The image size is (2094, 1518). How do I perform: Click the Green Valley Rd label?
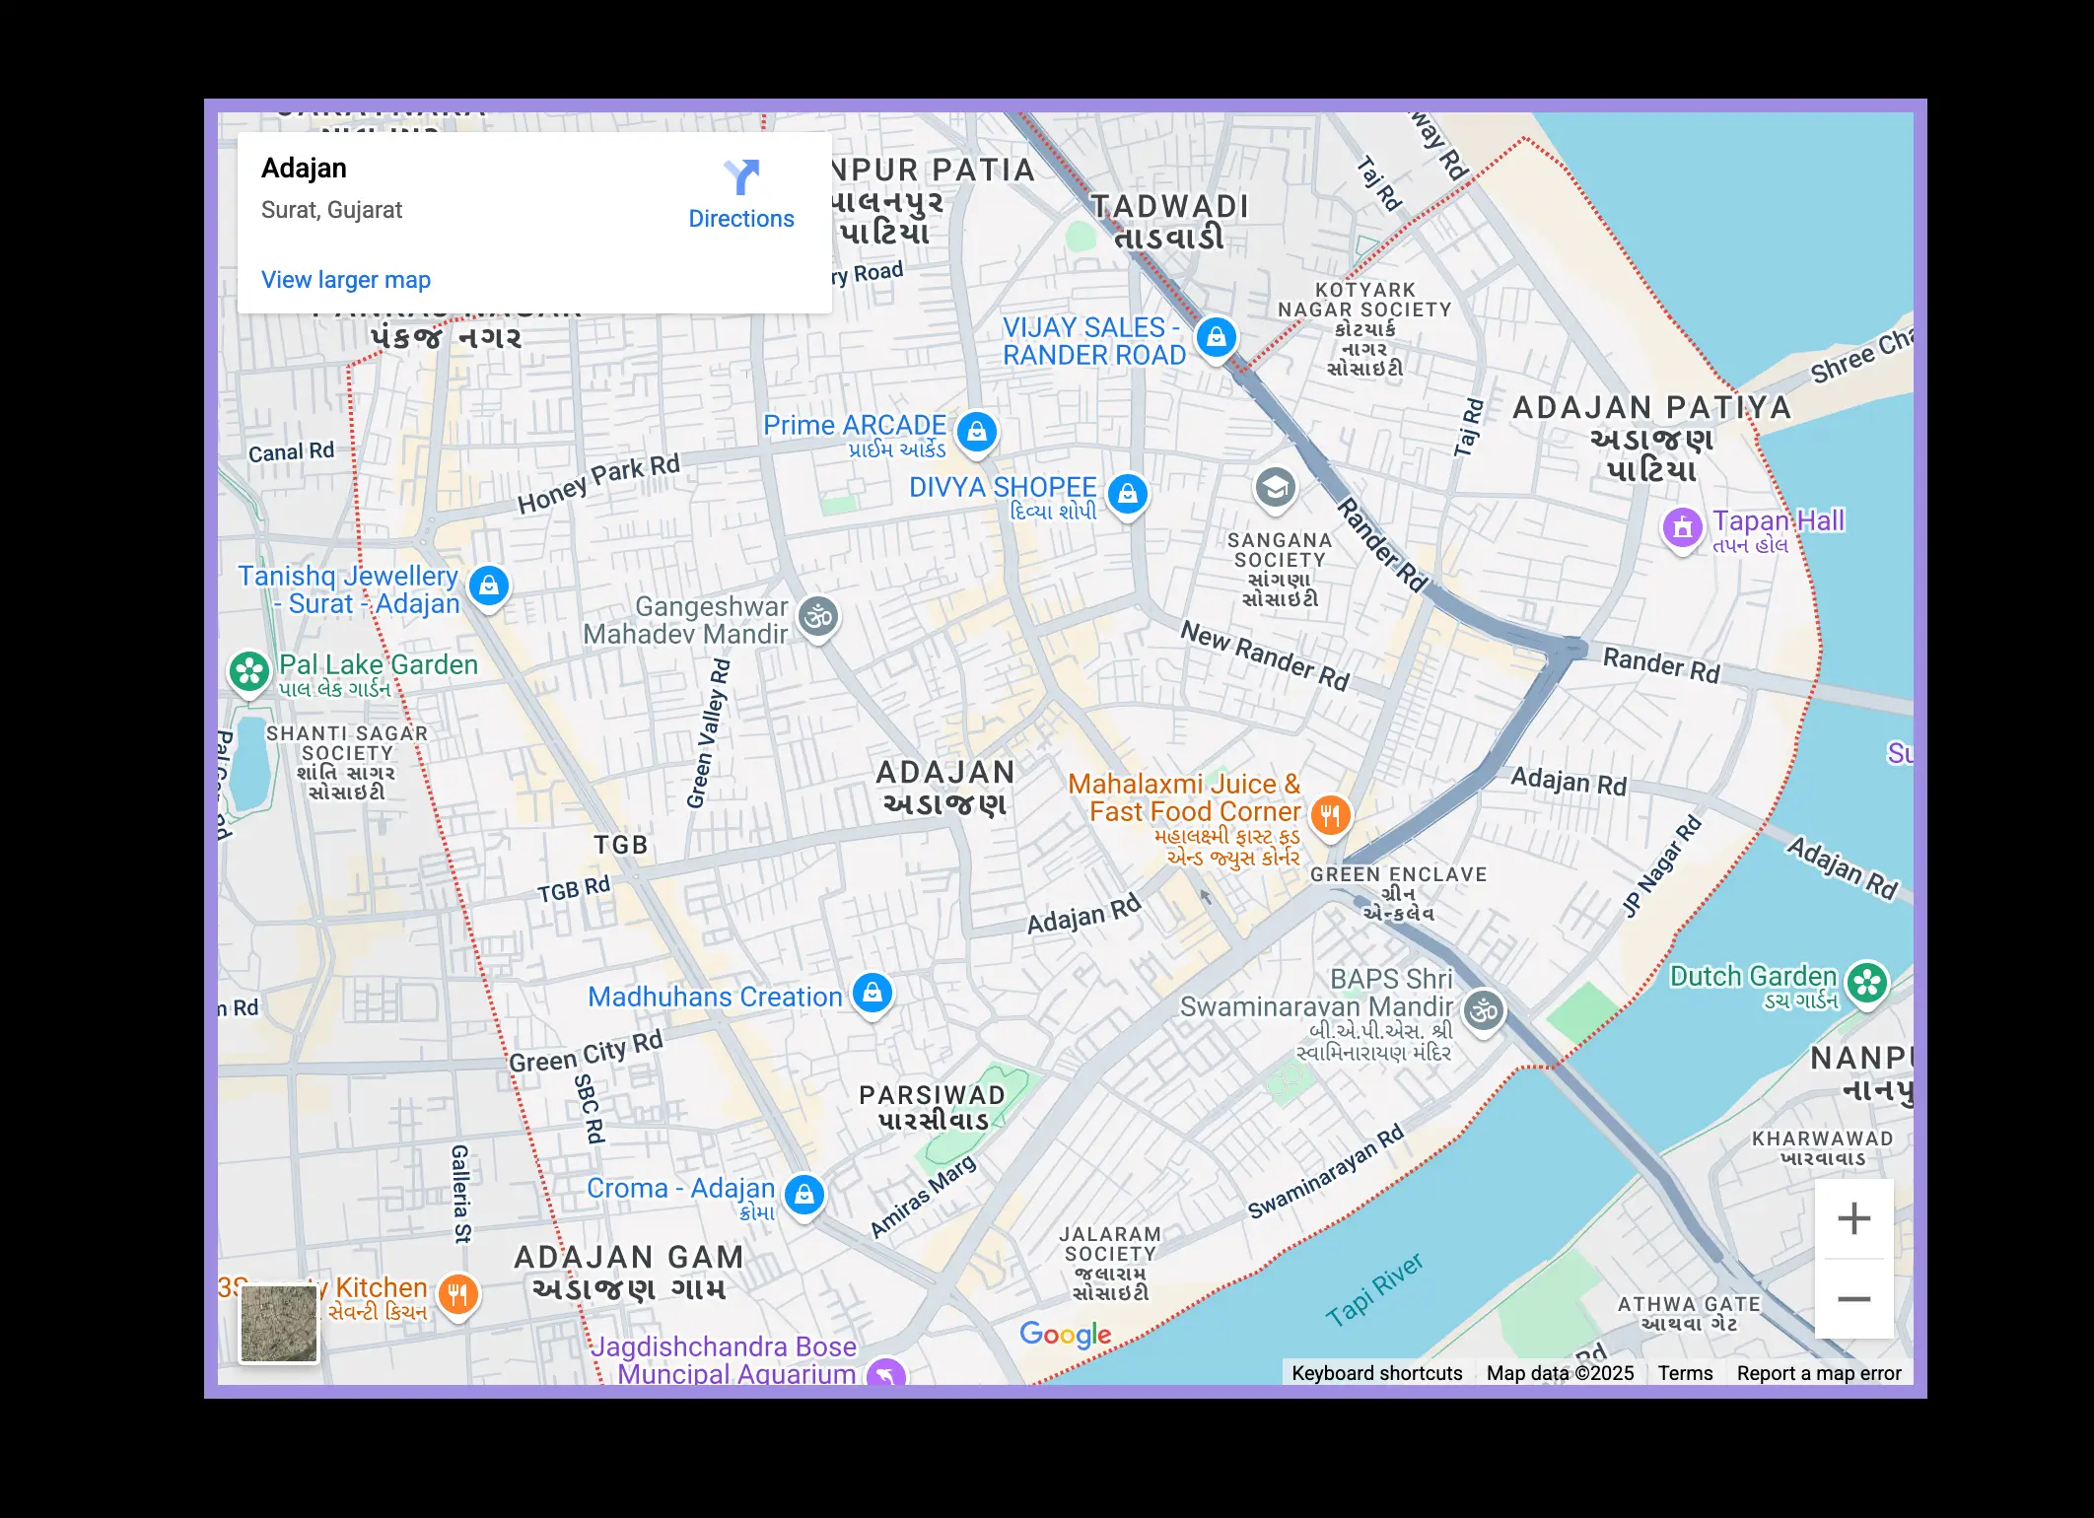(710, 734)
